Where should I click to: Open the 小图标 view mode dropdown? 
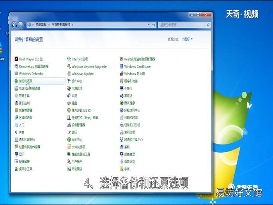[x=187, y=39]
